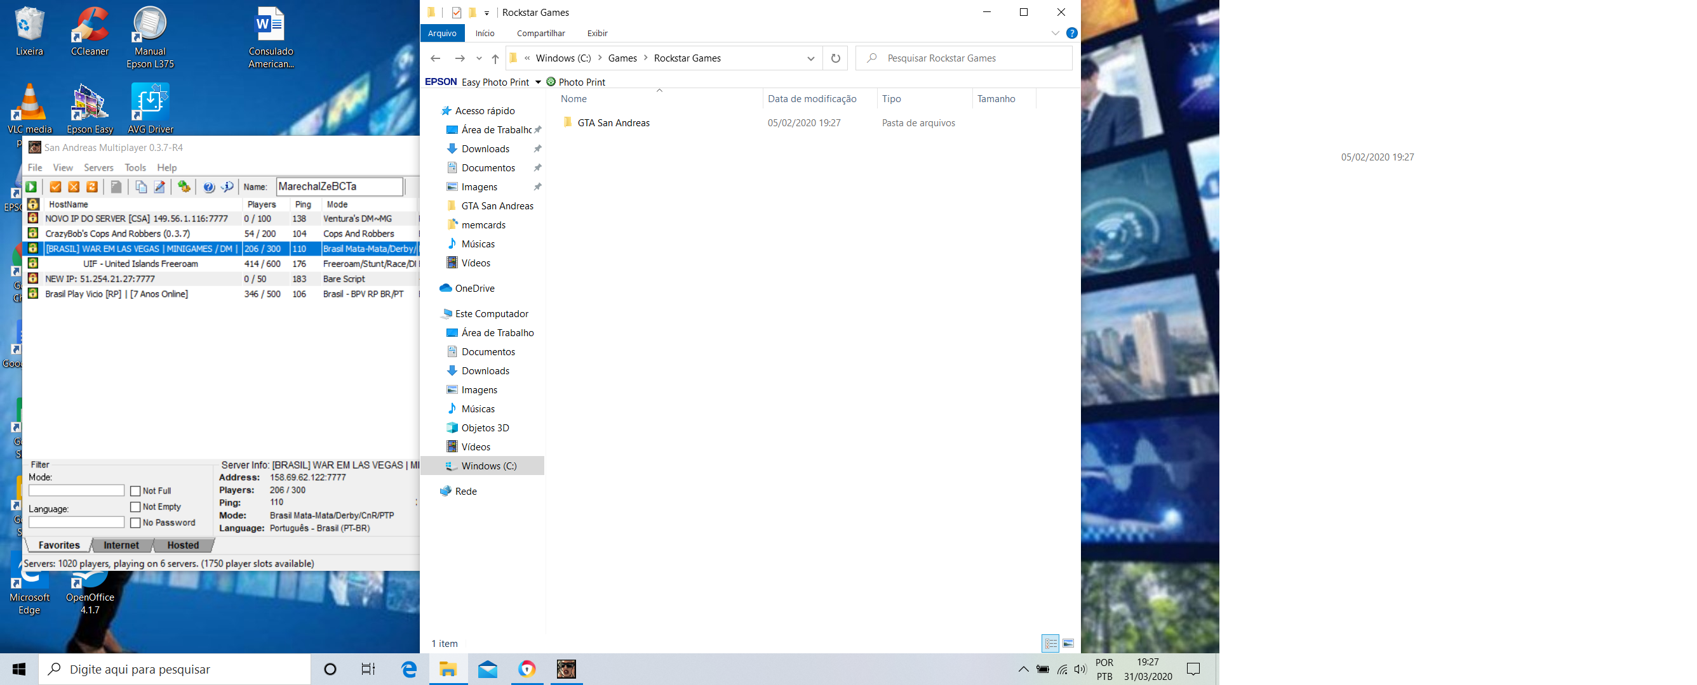
Task: Click the Mode filter text field
Action: tap(76, 491)
